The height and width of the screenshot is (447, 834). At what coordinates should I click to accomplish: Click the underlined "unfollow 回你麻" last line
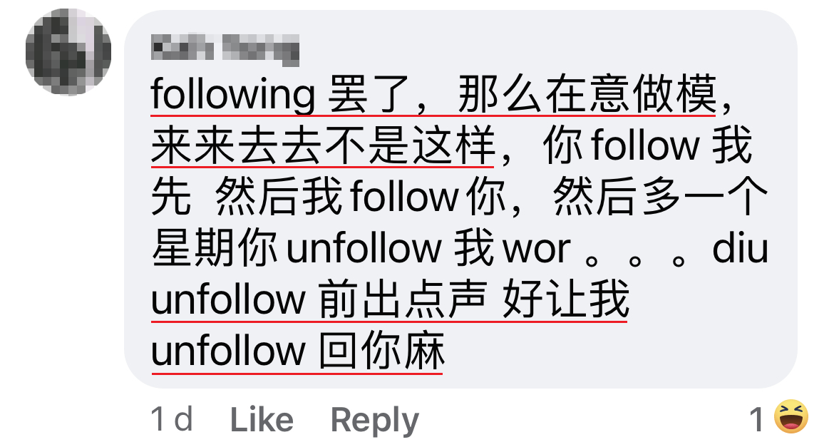297,351
